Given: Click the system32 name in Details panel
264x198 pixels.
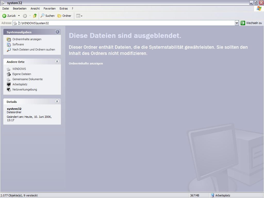Looking at the screenshot, I should click(x=14, y=109).
